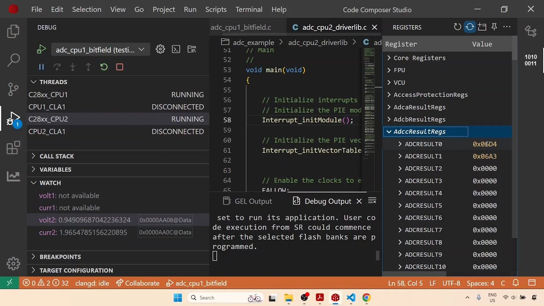544x306 pixels.
Task: Expand the Core Registers group
Action: click(389, 58)
